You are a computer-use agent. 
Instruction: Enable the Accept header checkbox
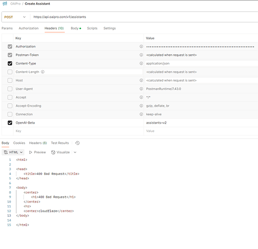[x=10, y=97]
